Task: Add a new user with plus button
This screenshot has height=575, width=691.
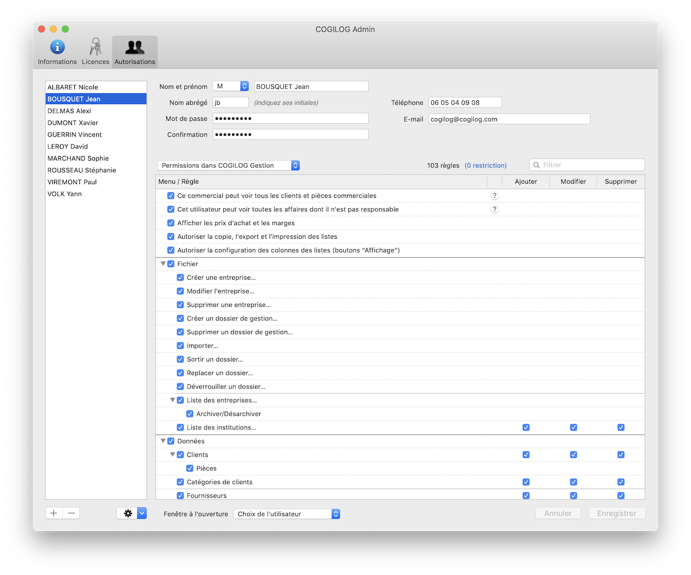Action: [54, 513]
